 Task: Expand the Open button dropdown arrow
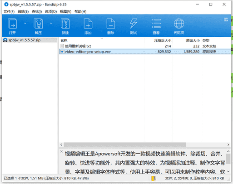25,23
